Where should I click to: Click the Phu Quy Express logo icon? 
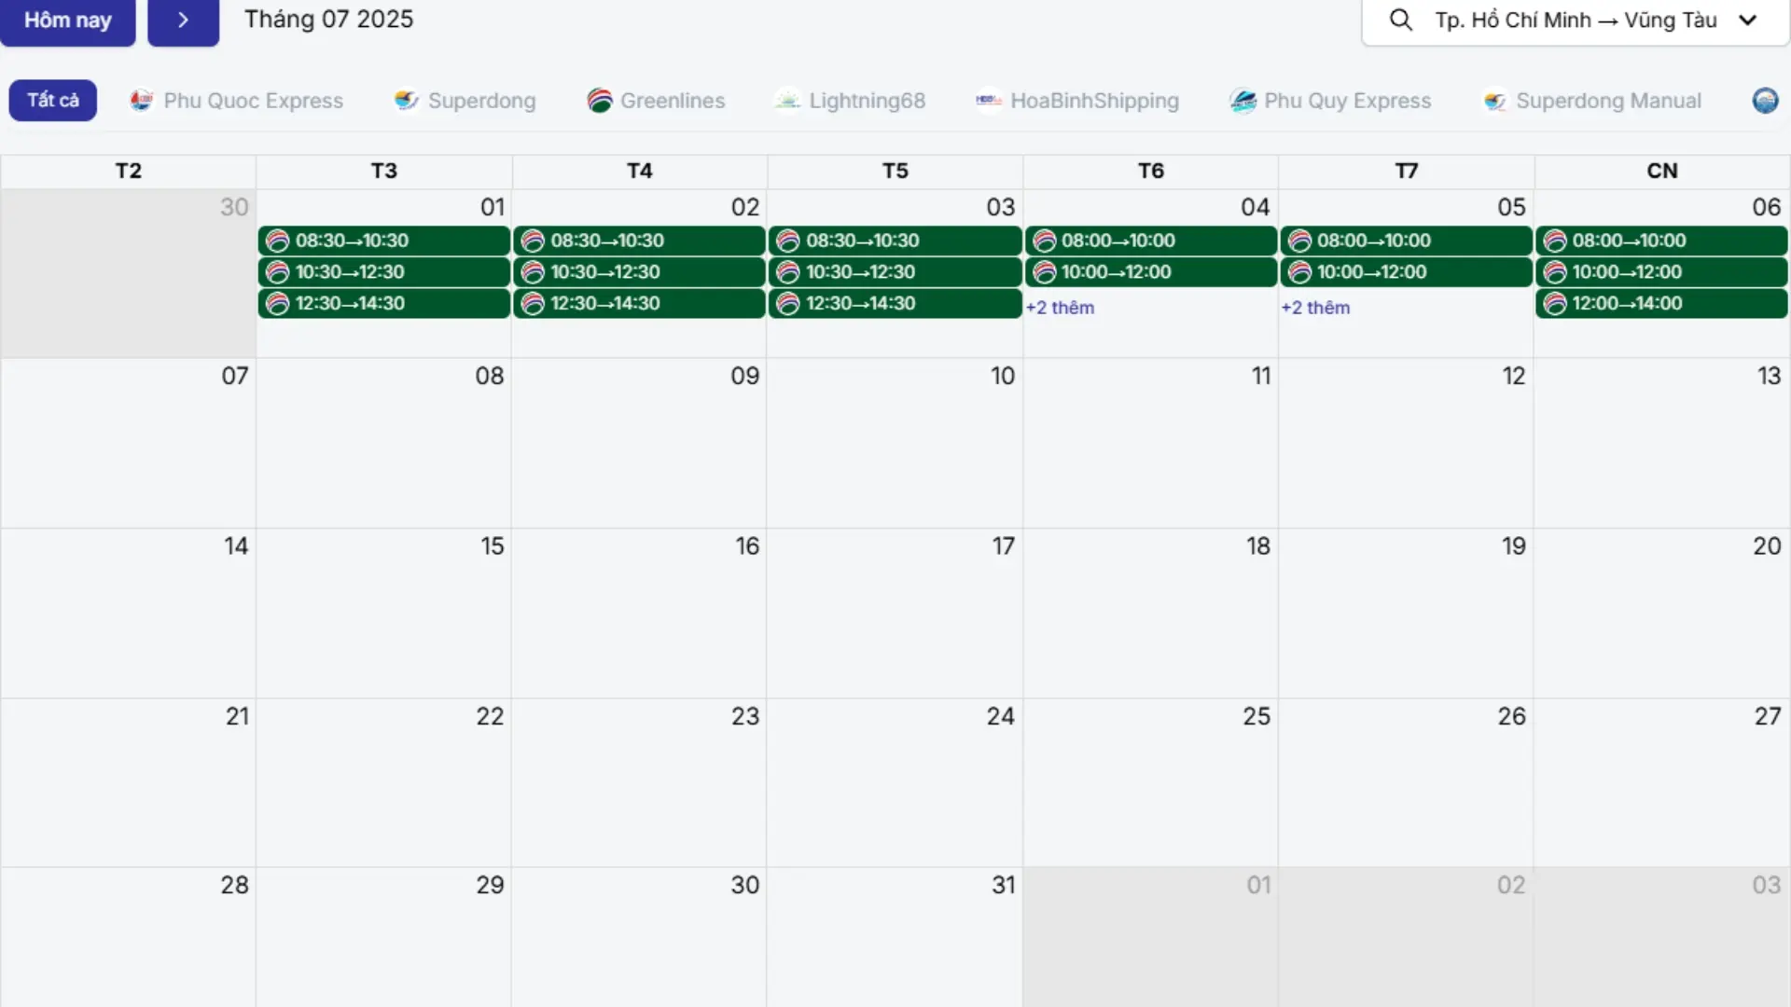click(x=1243, y=101)
